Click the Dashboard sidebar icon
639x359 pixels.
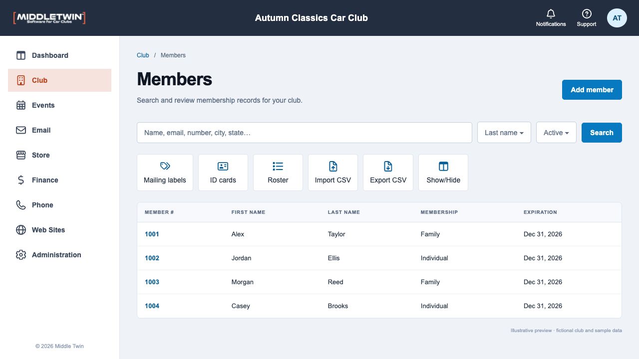[x=21, y=55]
